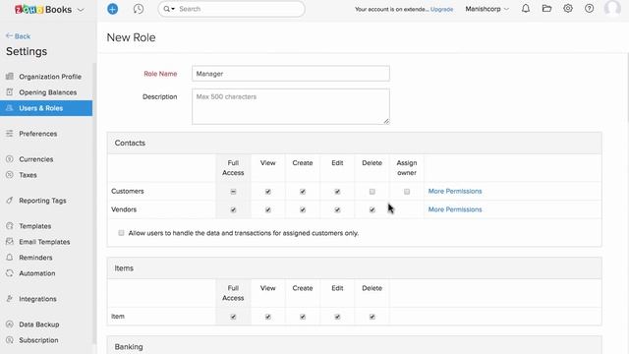The image size is (629, 354).
Task: Open the help question mark icon
Action: (590, 9)
